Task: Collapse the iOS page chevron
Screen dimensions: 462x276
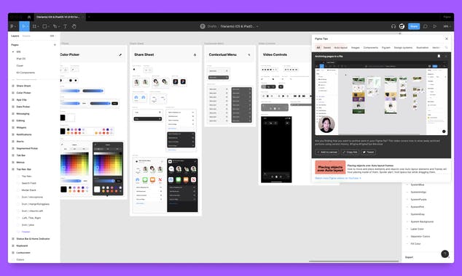Action: point(13,52)
